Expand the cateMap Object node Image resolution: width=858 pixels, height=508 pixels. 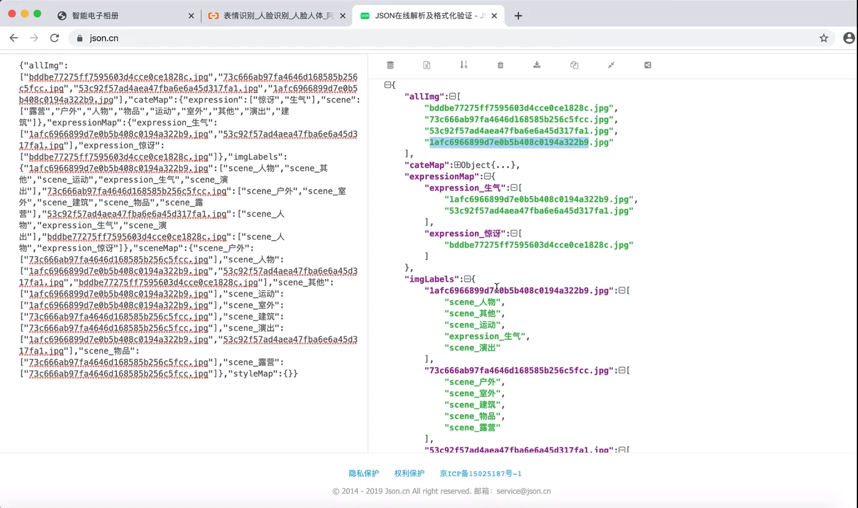(x=457, y=165)
